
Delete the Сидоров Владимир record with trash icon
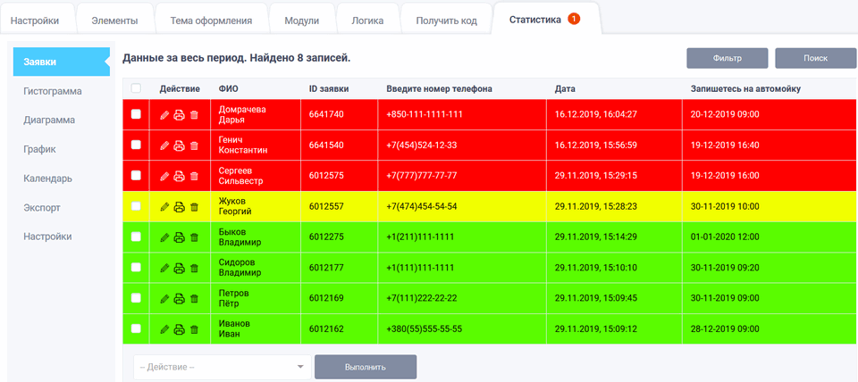pyautogui.click(x=194, y=268)
